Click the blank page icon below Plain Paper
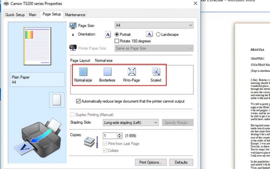Image resolution: width=270 pixels, height=169 pixels. [x=57, y=100]
